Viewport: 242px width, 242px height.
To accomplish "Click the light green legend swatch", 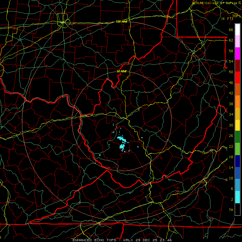I will click(237, 149).
